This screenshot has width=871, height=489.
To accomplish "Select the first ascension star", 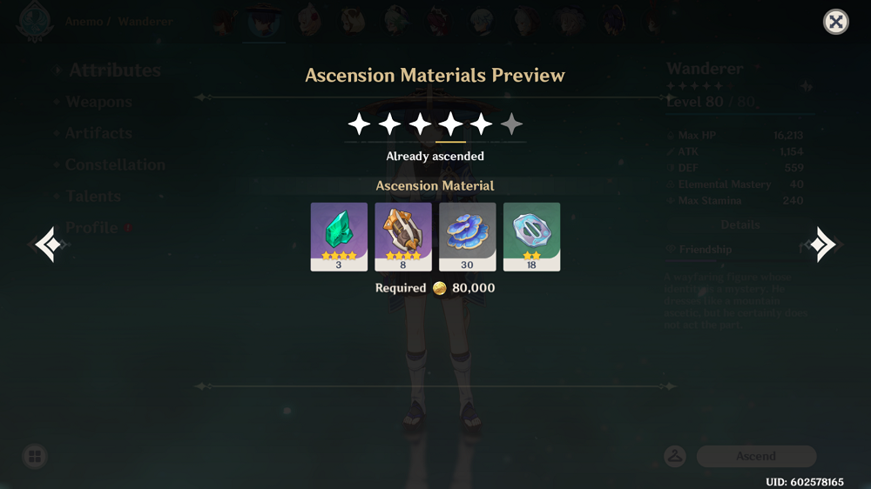I will point(360,124).
